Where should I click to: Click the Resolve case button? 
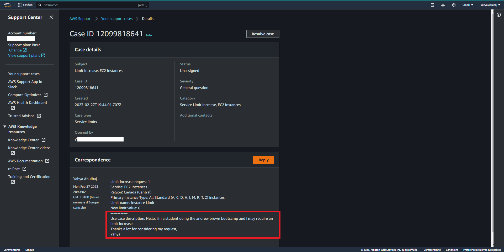coord(263,34)
